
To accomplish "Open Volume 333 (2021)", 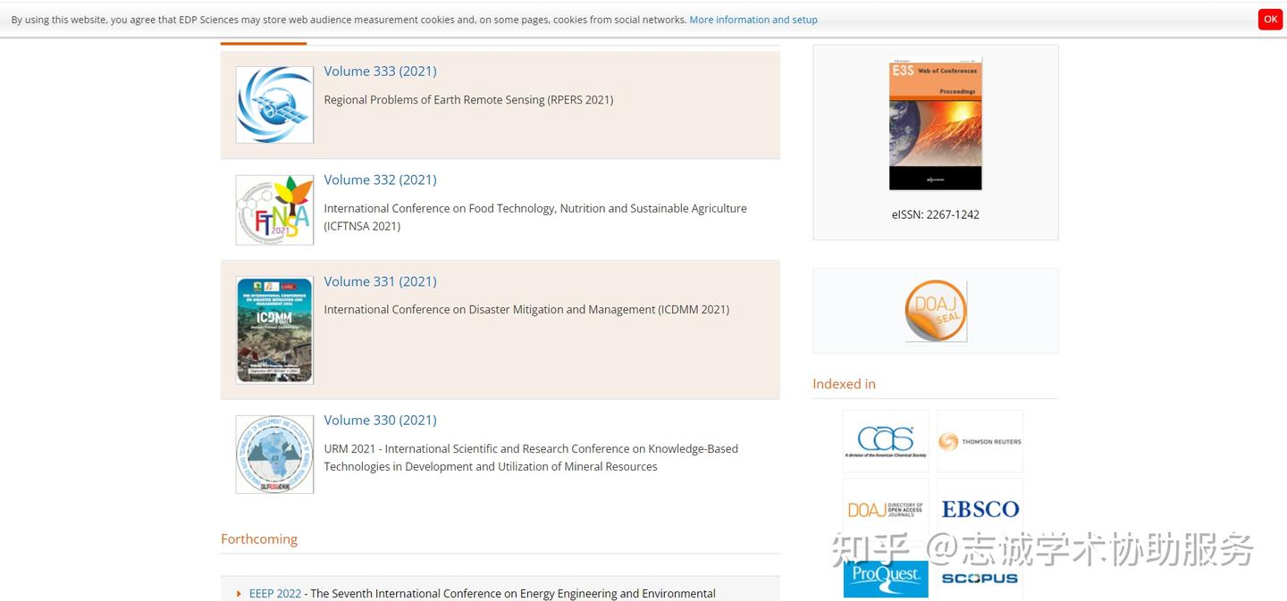I will tap(380, 71).
